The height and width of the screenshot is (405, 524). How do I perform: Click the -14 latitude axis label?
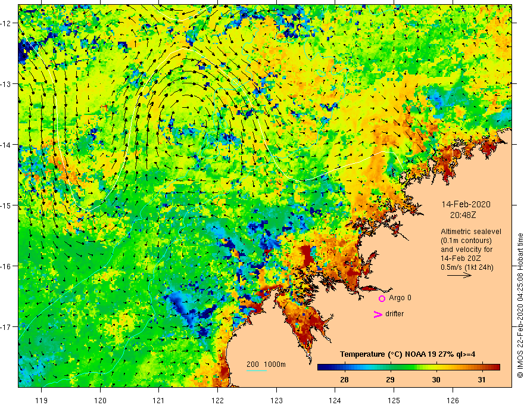(x=7, y=145)
